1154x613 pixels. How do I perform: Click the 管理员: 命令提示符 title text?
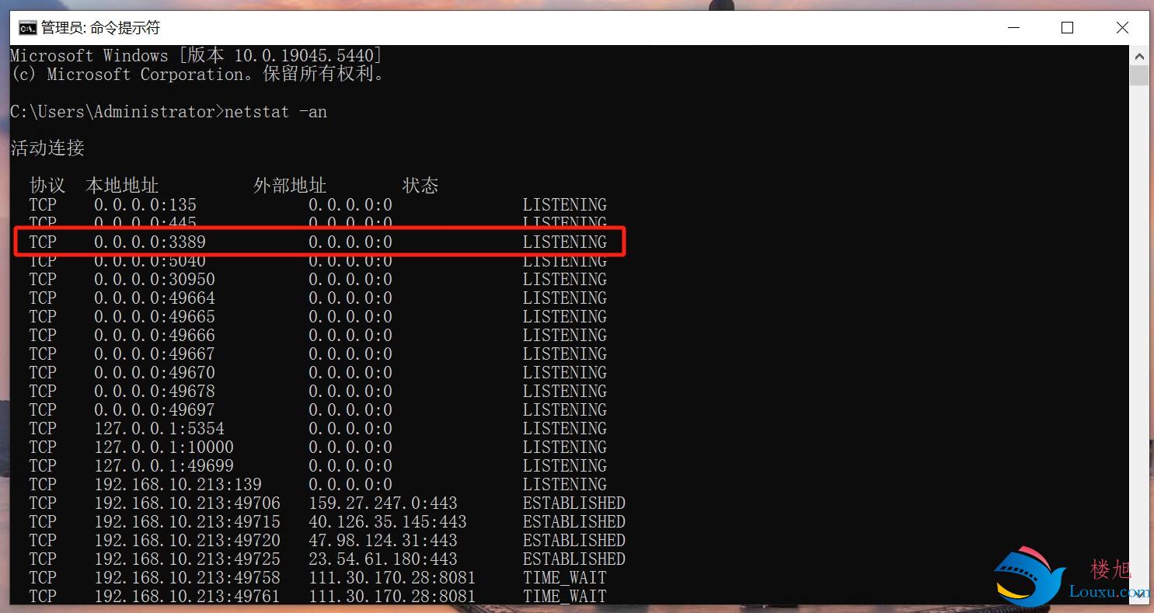point(100,28)
